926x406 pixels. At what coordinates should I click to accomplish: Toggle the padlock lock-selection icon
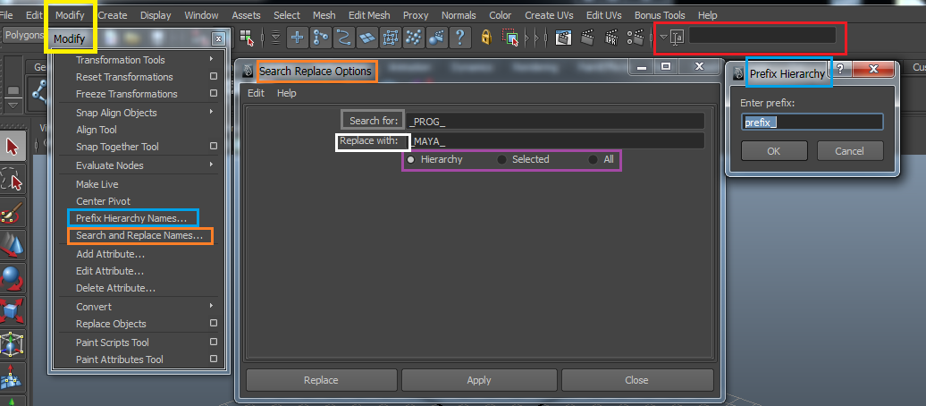coord(486,38)
